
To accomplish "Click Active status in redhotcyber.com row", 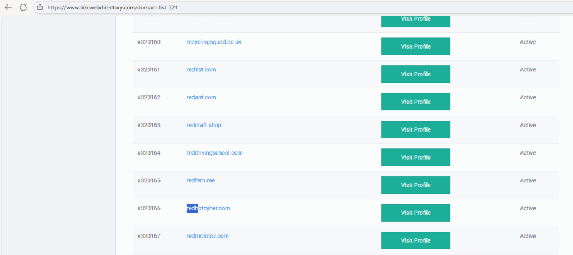I will (528, 208).
